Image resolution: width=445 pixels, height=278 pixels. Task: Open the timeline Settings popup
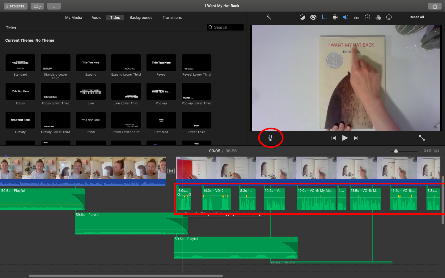pos(431,150)
